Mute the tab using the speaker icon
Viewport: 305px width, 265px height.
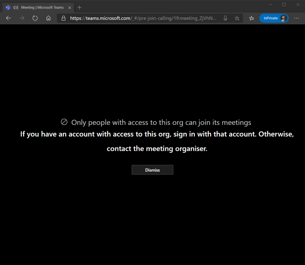point(16,7)
